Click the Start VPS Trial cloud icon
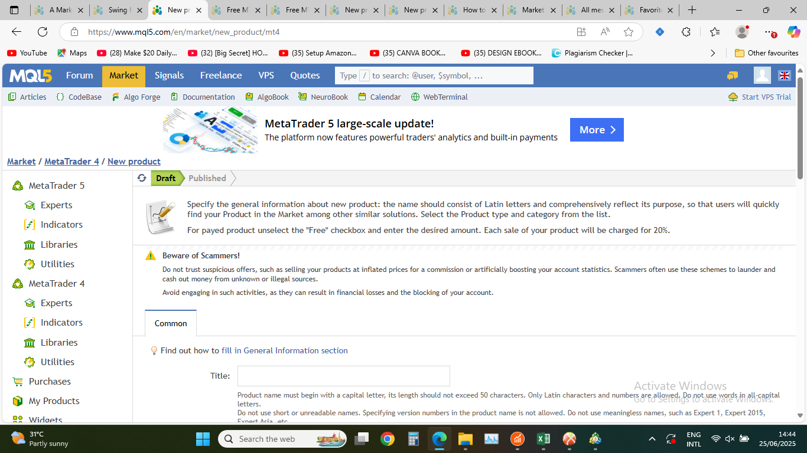Image resolution: width=807 pixels, height=453 pixels. [x=733, y=97]
